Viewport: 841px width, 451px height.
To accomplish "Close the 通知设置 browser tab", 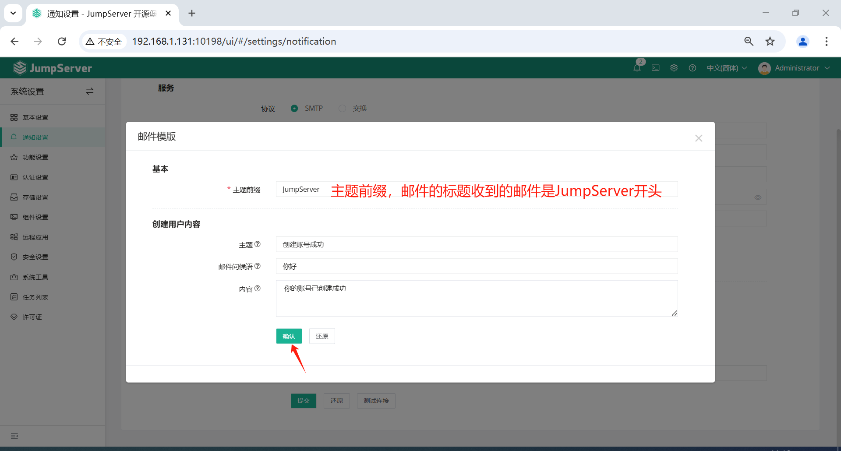I will 168,14.
